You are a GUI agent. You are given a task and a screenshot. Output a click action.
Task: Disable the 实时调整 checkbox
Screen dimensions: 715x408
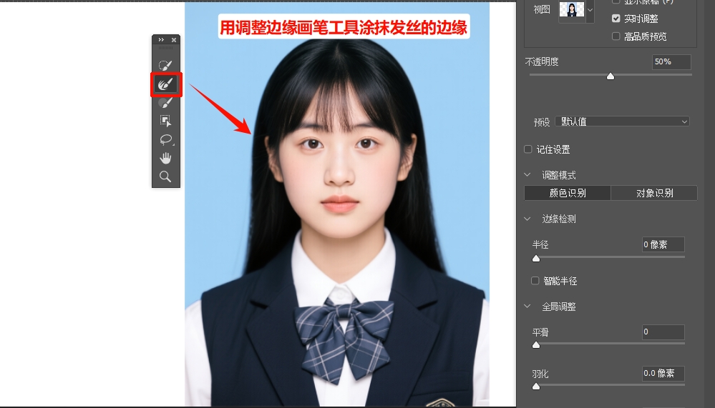(x=616, y=19)
